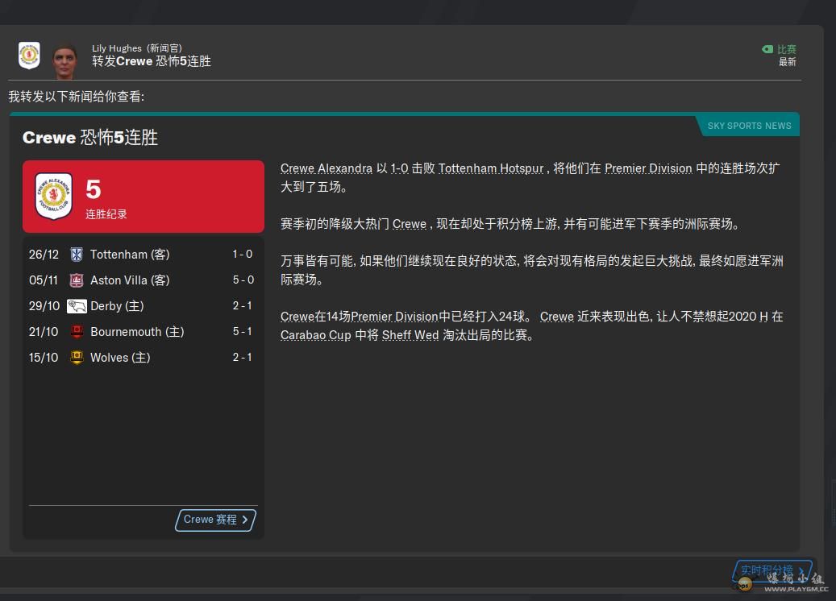Open the Sheff Wed link
Screen dimensions: 836x601
click(x=410, y=335)
